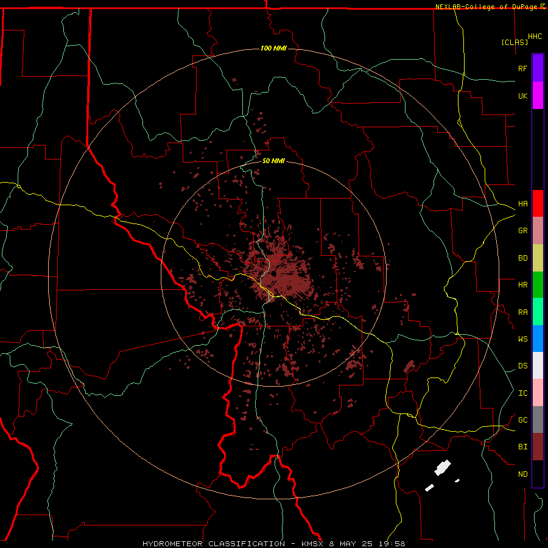Click the BI legend label
The width and height of the screenshot is (548, 548).
(x=522, y=447)
